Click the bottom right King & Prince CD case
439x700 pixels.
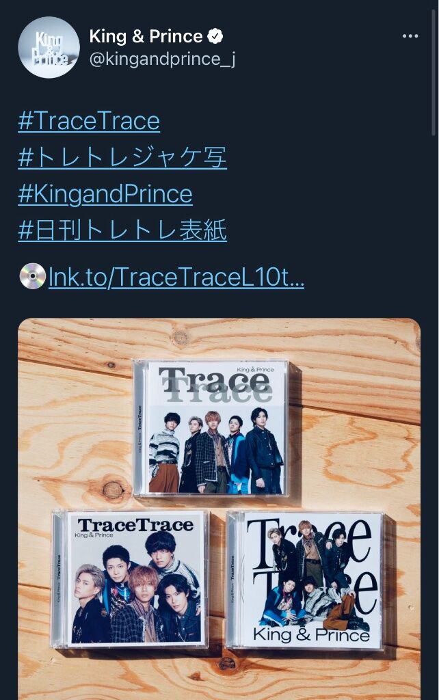305,580
